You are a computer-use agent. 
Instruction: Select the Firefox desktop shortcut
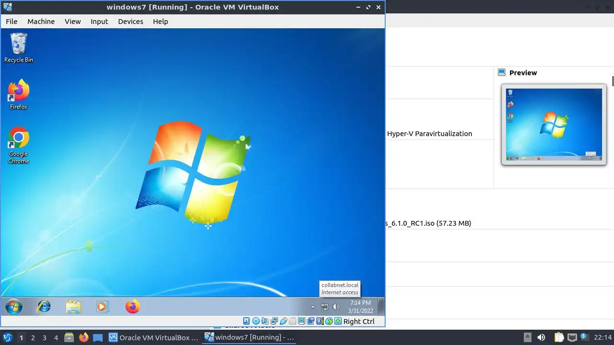click(19, 94)
